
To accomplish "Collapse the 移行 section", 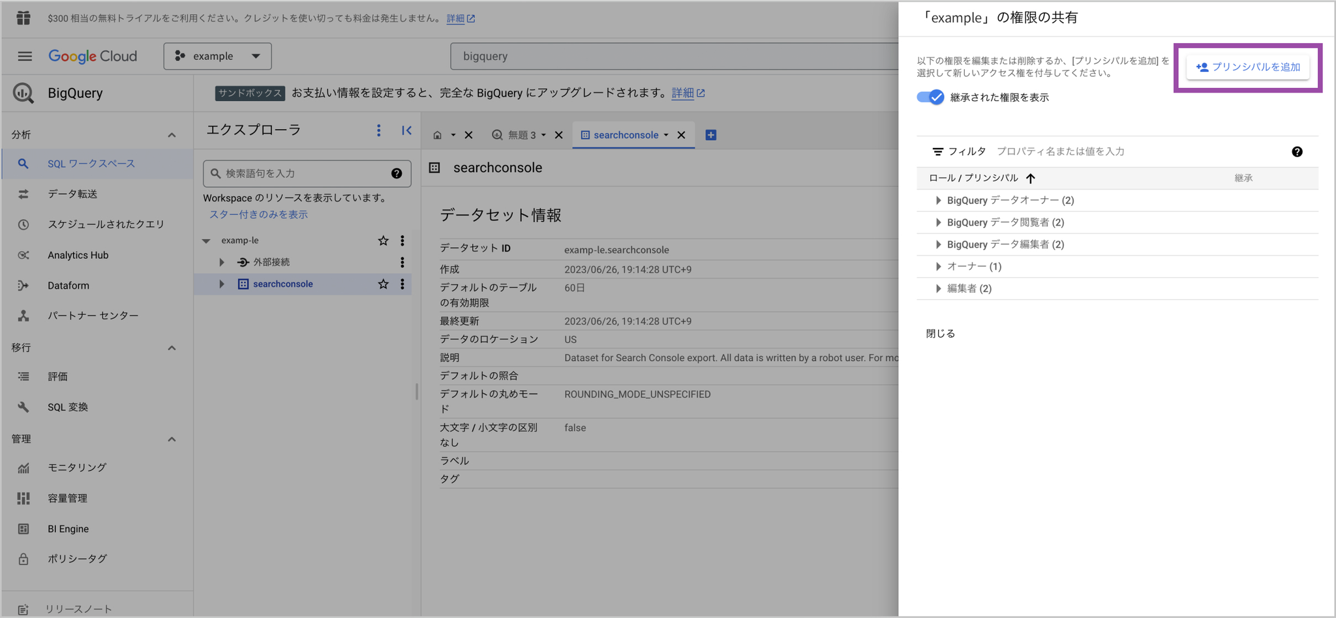I will click(x=172, y=347).
